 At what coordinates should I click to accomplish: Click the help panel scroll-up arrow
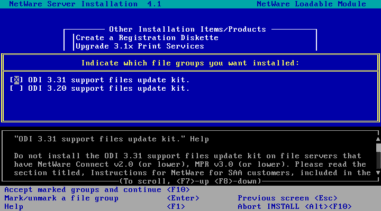[x=378, y=139]
